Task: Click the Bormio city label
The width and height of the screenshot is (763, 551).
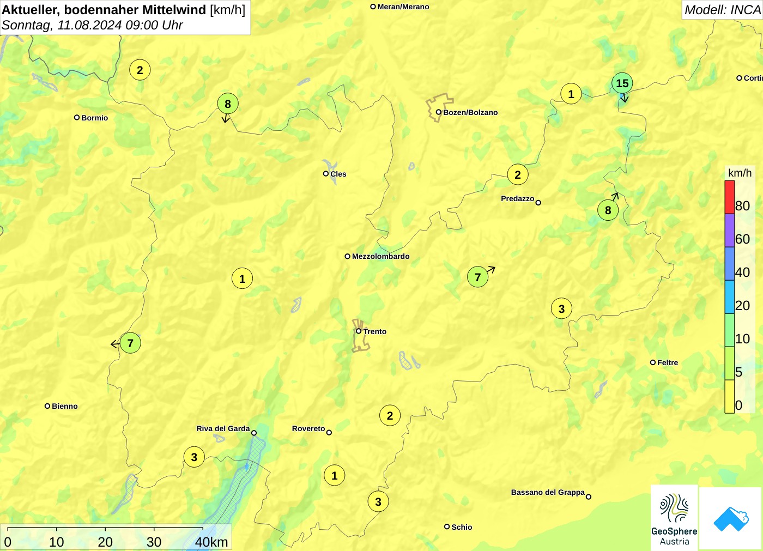Action: [x=95, y=118]
